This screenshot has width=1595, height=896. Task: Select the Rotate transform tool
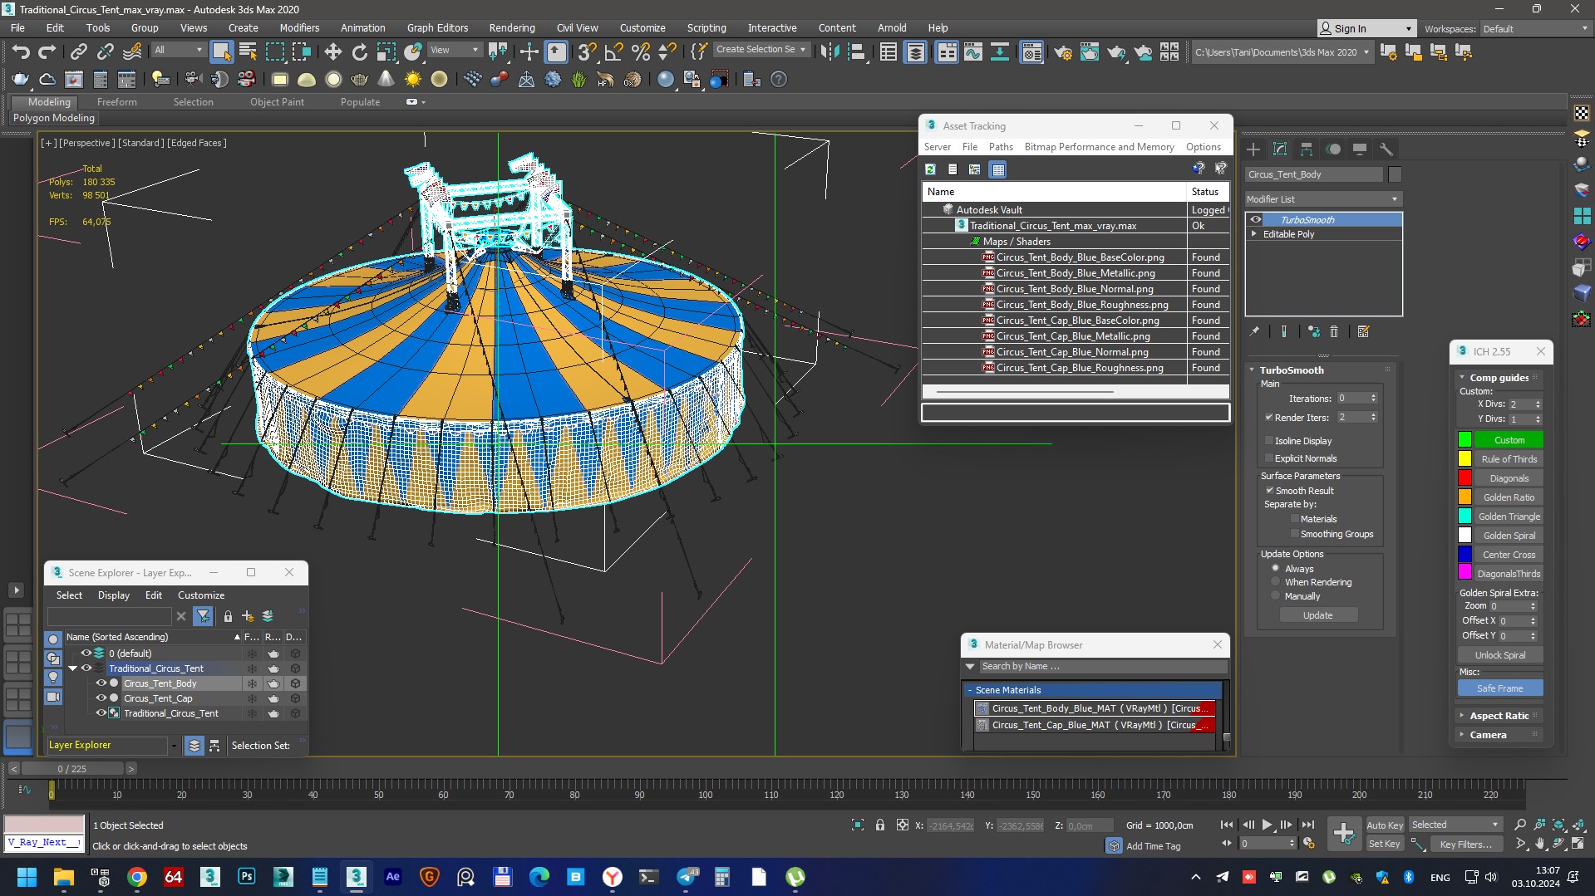[359, 52]
